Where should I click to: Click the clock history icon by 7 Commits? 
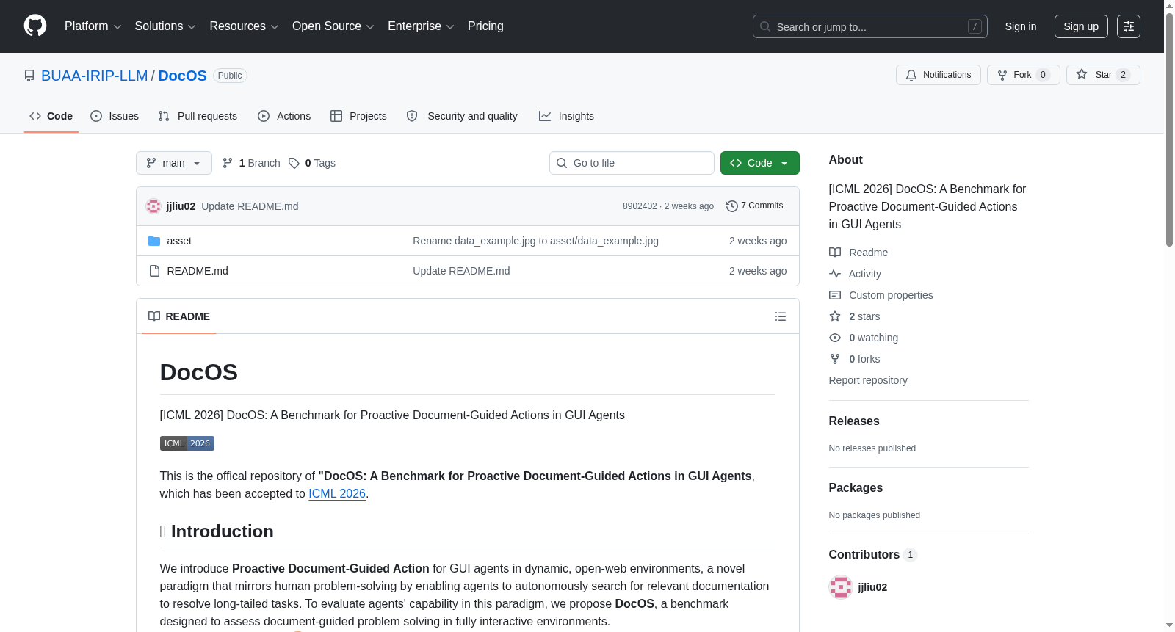(731, 206)
